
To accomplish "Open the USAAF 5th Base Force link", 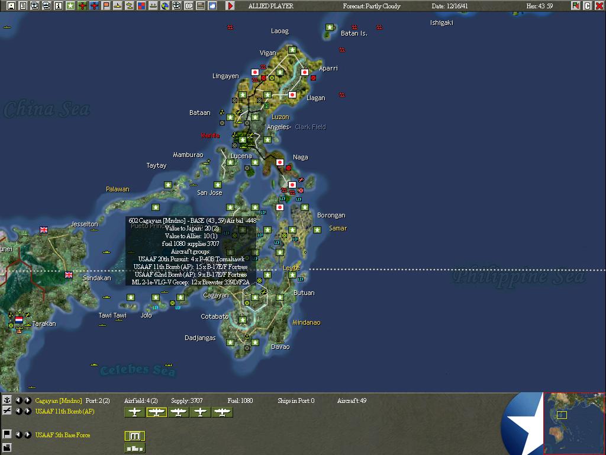I will point(63,435).
